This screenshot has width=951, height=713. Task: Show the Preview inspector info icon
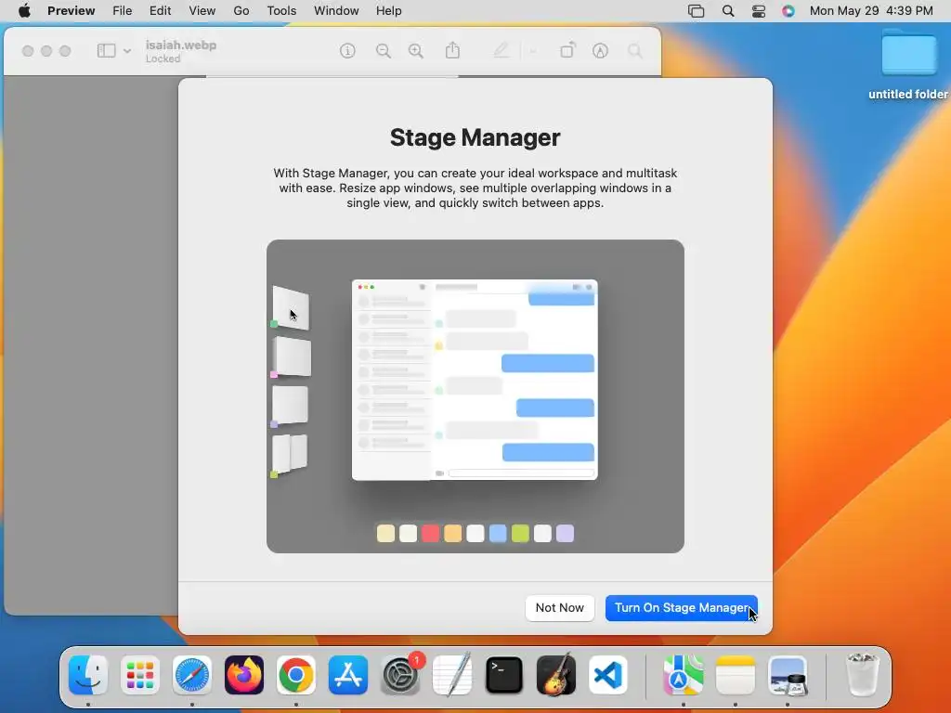[347, 51]
